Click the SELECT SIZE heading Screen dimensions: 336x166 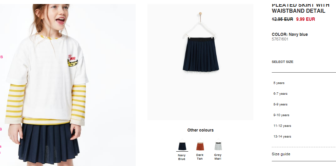283,62
